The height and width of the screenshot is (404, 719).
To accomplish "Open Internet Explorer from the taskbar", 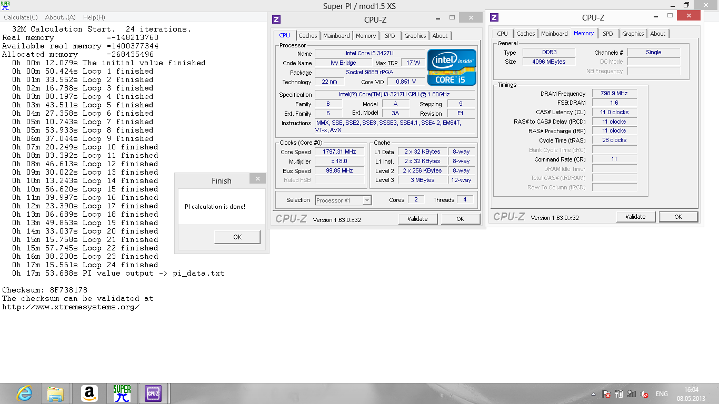I will click(24, 393).
